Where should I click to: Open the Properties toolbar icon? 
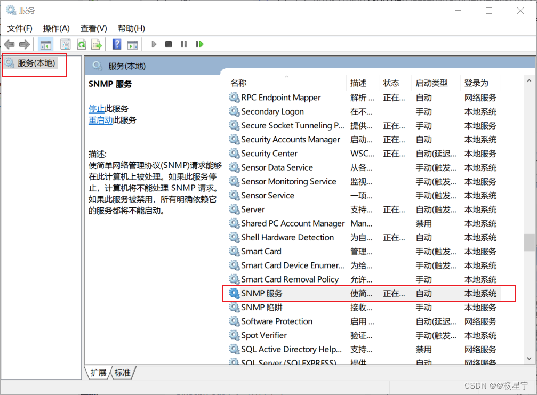pyautogui.click(x=66, y=44)
